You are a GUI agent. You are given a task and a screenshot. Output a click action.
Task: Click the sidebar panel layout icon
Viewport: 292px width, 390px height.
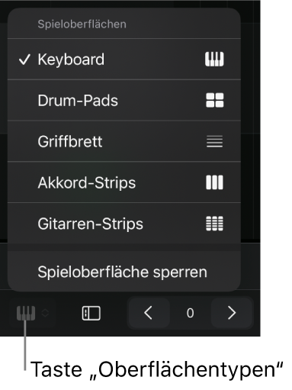[91, 313]
